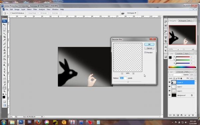Select the Path Selection tool
The height and width of the screenshot is (125, 200).
(x=4, y=75)
